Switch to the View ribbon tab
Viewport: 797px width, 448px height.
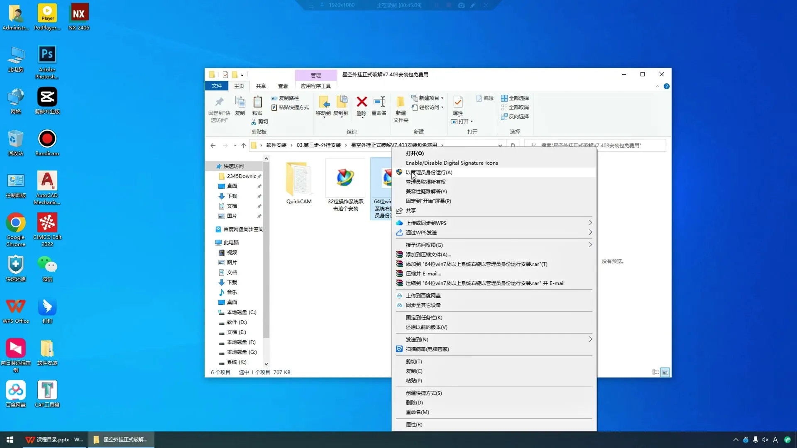coord(283,86)
